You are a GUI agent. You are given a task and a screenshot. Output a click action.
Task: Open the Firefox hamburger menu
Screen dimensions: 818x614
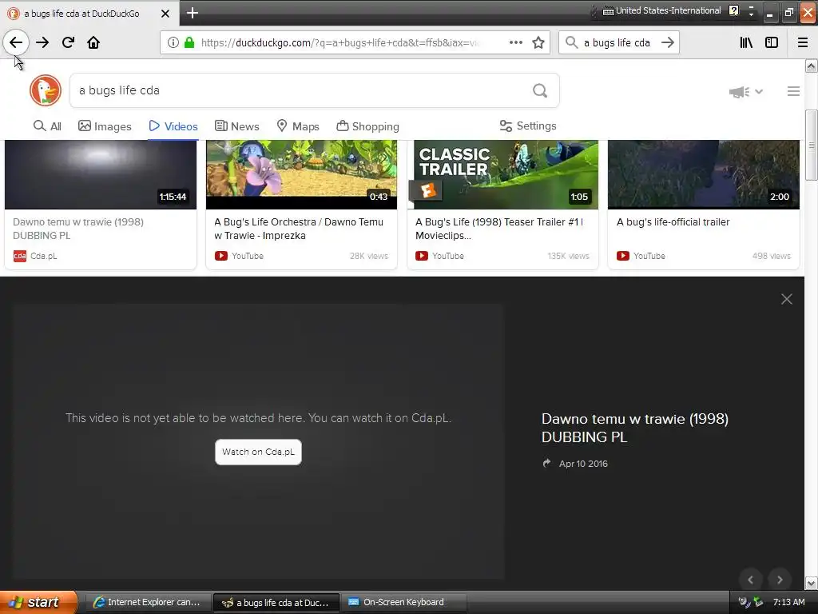pos(803,42)
